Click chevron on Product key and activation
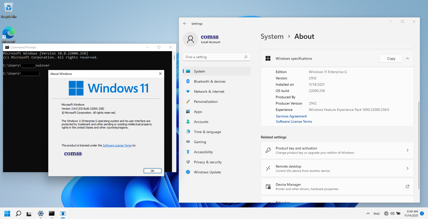Screen dimensions: 428x219 pyautogui.click(x=408, y=150)
